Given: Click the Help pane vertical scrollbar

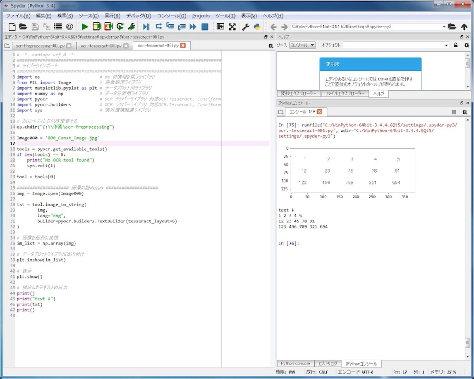Looking at the screenshot, I should pyautogui.click(x=467, y=71).
